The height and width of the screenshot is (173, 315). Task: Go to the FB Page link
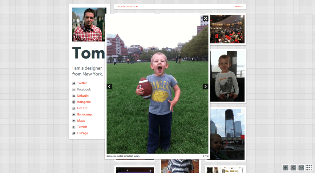[x=83, y=133]
